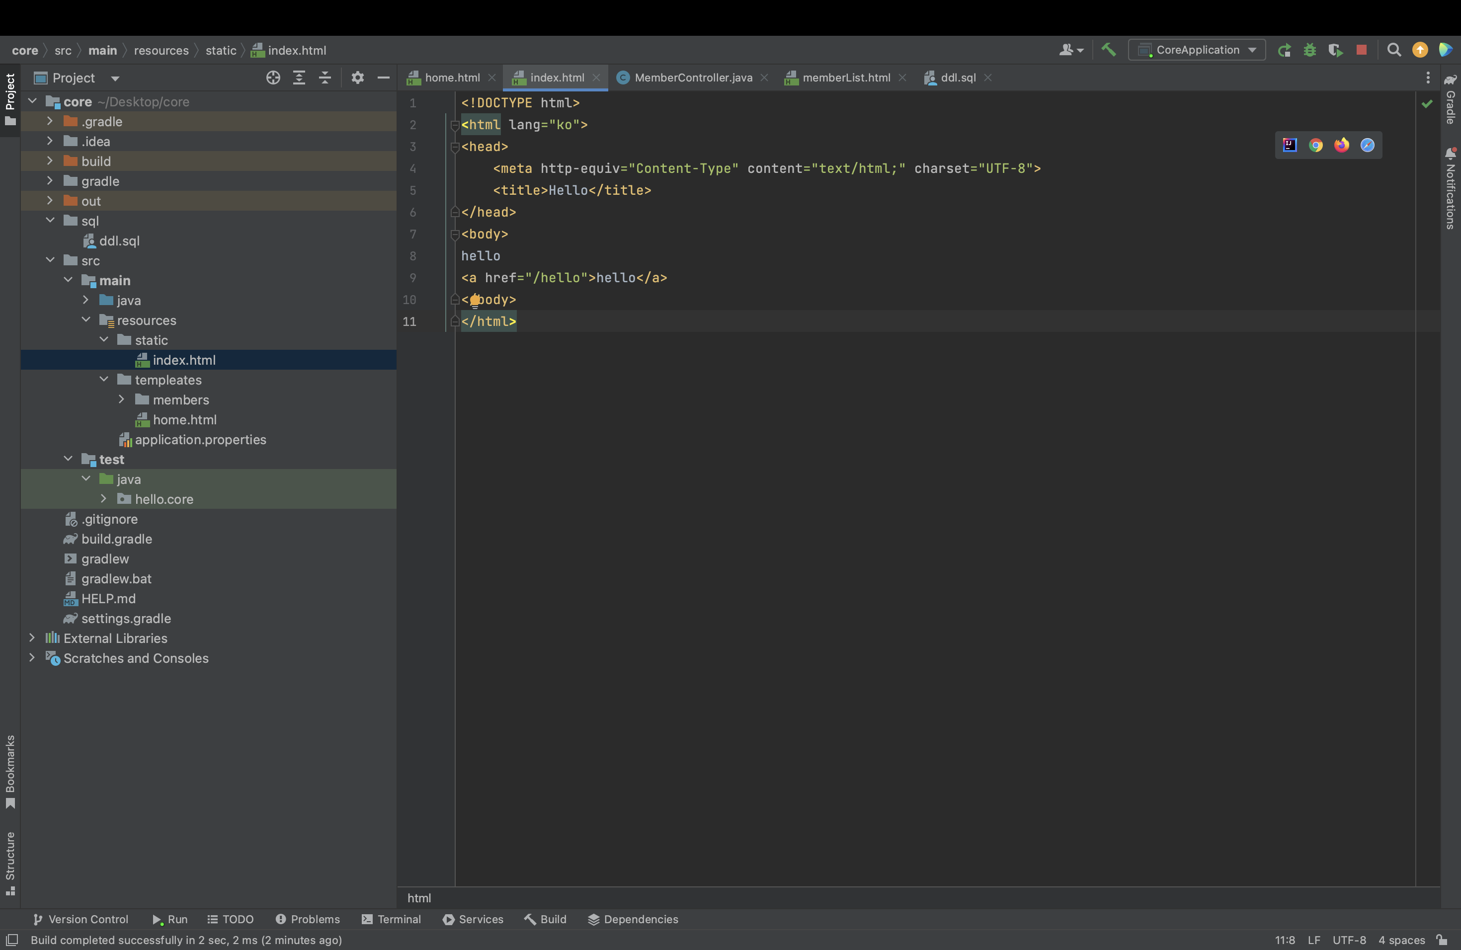Open preview in built-in IntelliJ browser icon
This screenshot has height=950, width=1461.
(x=1290, y=145)
